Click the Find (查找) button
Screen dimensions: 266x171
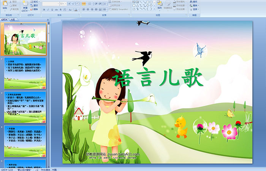pyautogui.click(x=193, y=2)
